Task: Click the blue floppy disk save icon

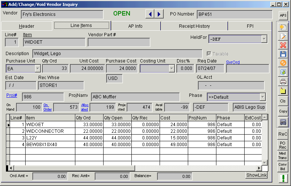Action: point(283,54)
